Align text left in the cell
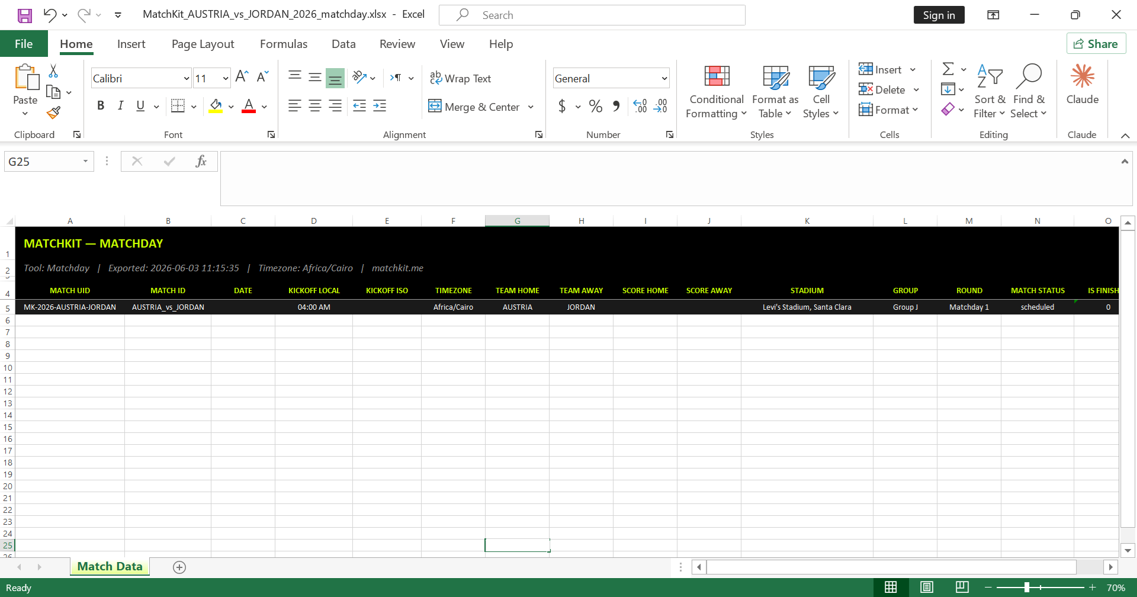The image size is (1137, 597). 295,106
